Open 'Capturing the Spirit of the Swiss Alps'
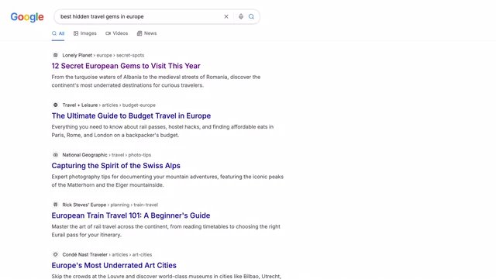Viewport: 496px width, 279px height. (115, 165)
